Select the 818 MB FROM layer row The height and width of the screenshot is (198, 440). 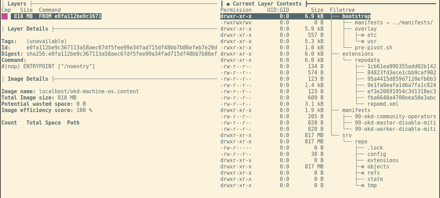click(x=56, y=16)
